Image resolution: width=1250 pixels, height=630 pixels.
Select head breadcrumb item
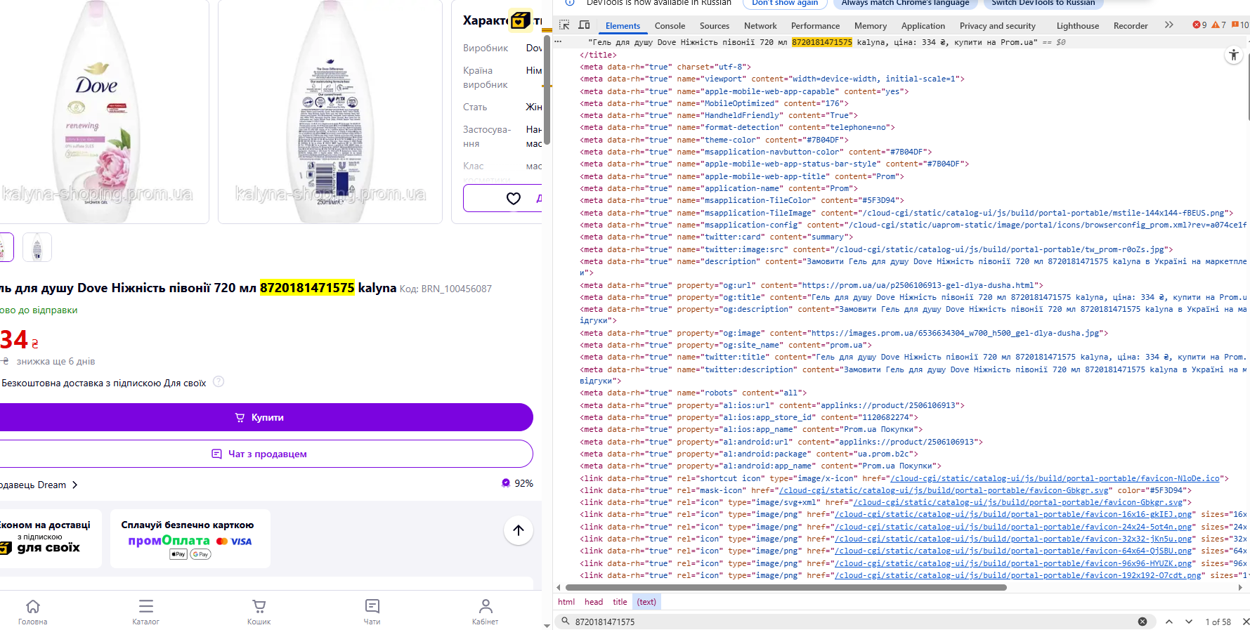594,602
